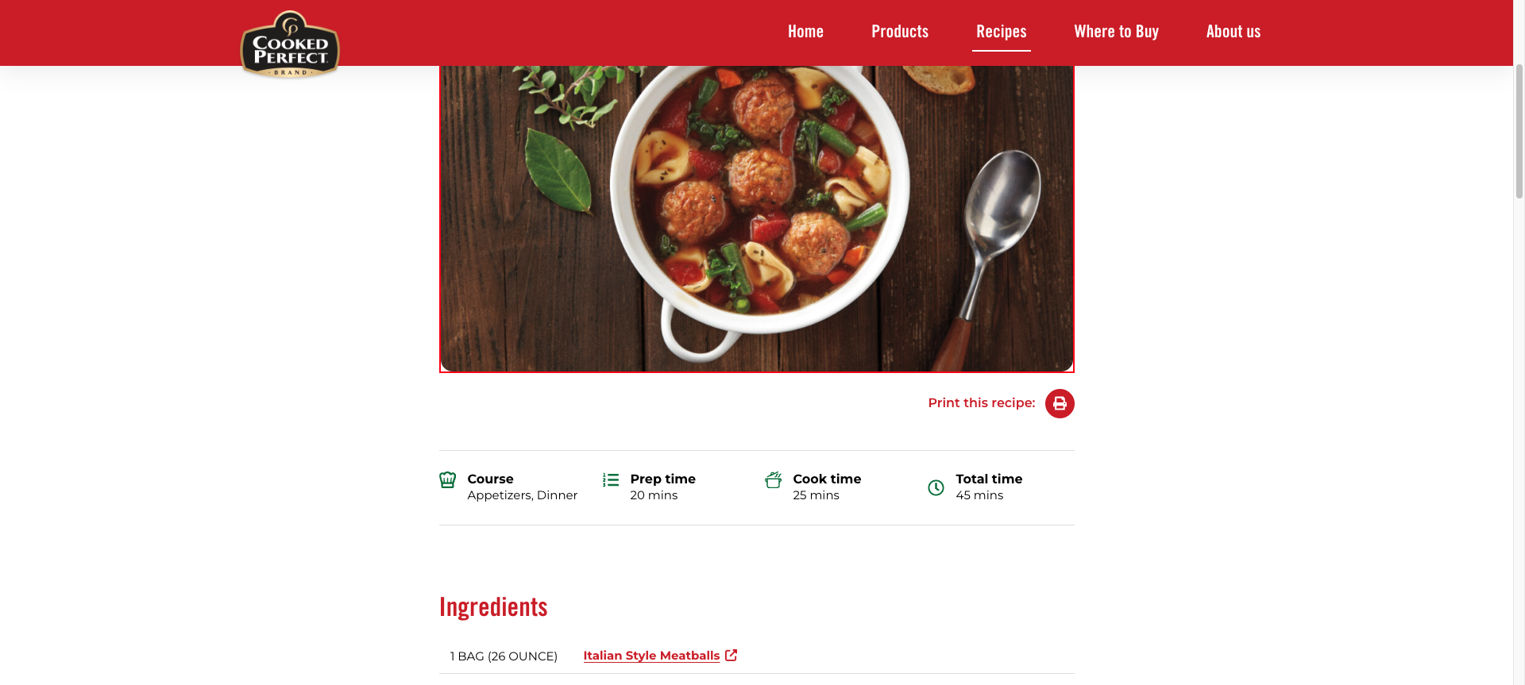Click the 1 BAG (26 OUNCE) quantity text
1525x685 pixels.
click(x=504, y=656)
